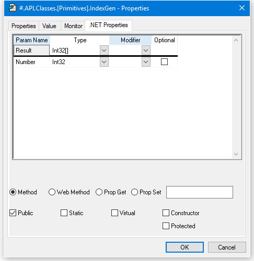Image resolution: width=254 pixels, height=261 pixels.
Task: Enable the Static checkbox
Action: (x=64, y=213)
